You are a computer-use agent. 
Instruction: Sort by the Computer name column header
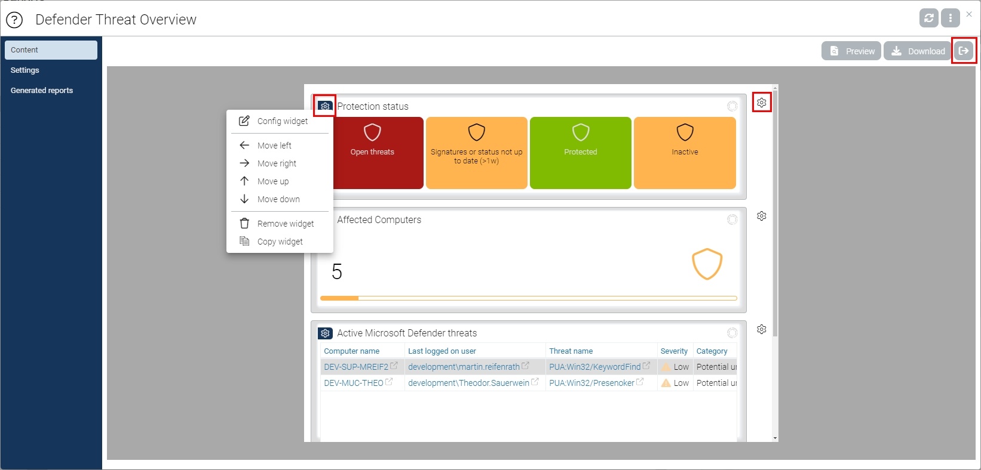tap(351, 351)
